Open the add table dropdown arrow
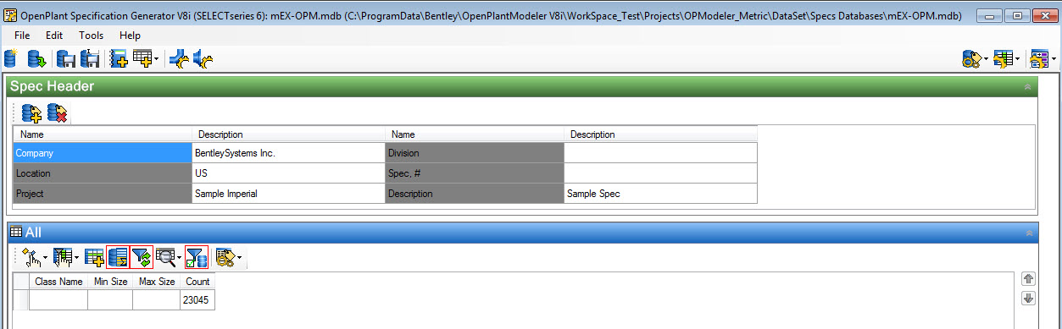This screenshot has width=1062, height=329. pyautogui.click(x=156, y=59)
